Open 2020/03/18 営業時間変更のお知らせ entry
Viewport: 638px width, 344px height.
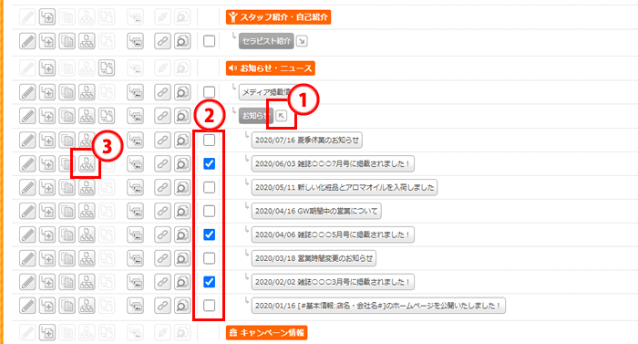(x=314, y=258)
